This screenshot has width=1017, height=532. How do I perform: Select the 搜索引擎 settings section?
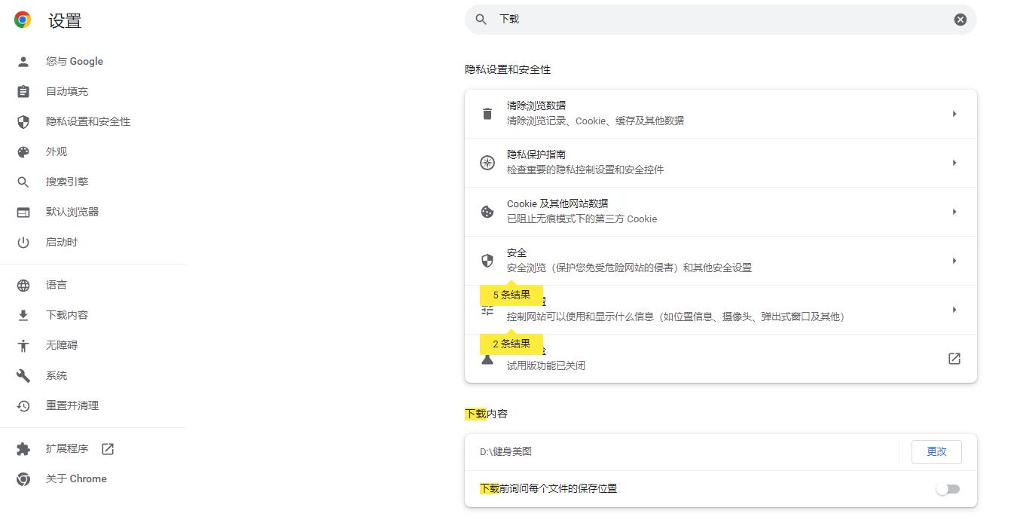(x=66, y=182)
